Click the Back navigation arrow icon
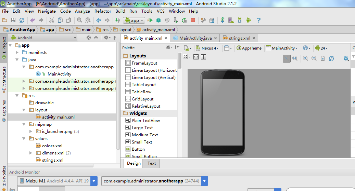This screenshot has height=191, width=355. pos(99,21)
